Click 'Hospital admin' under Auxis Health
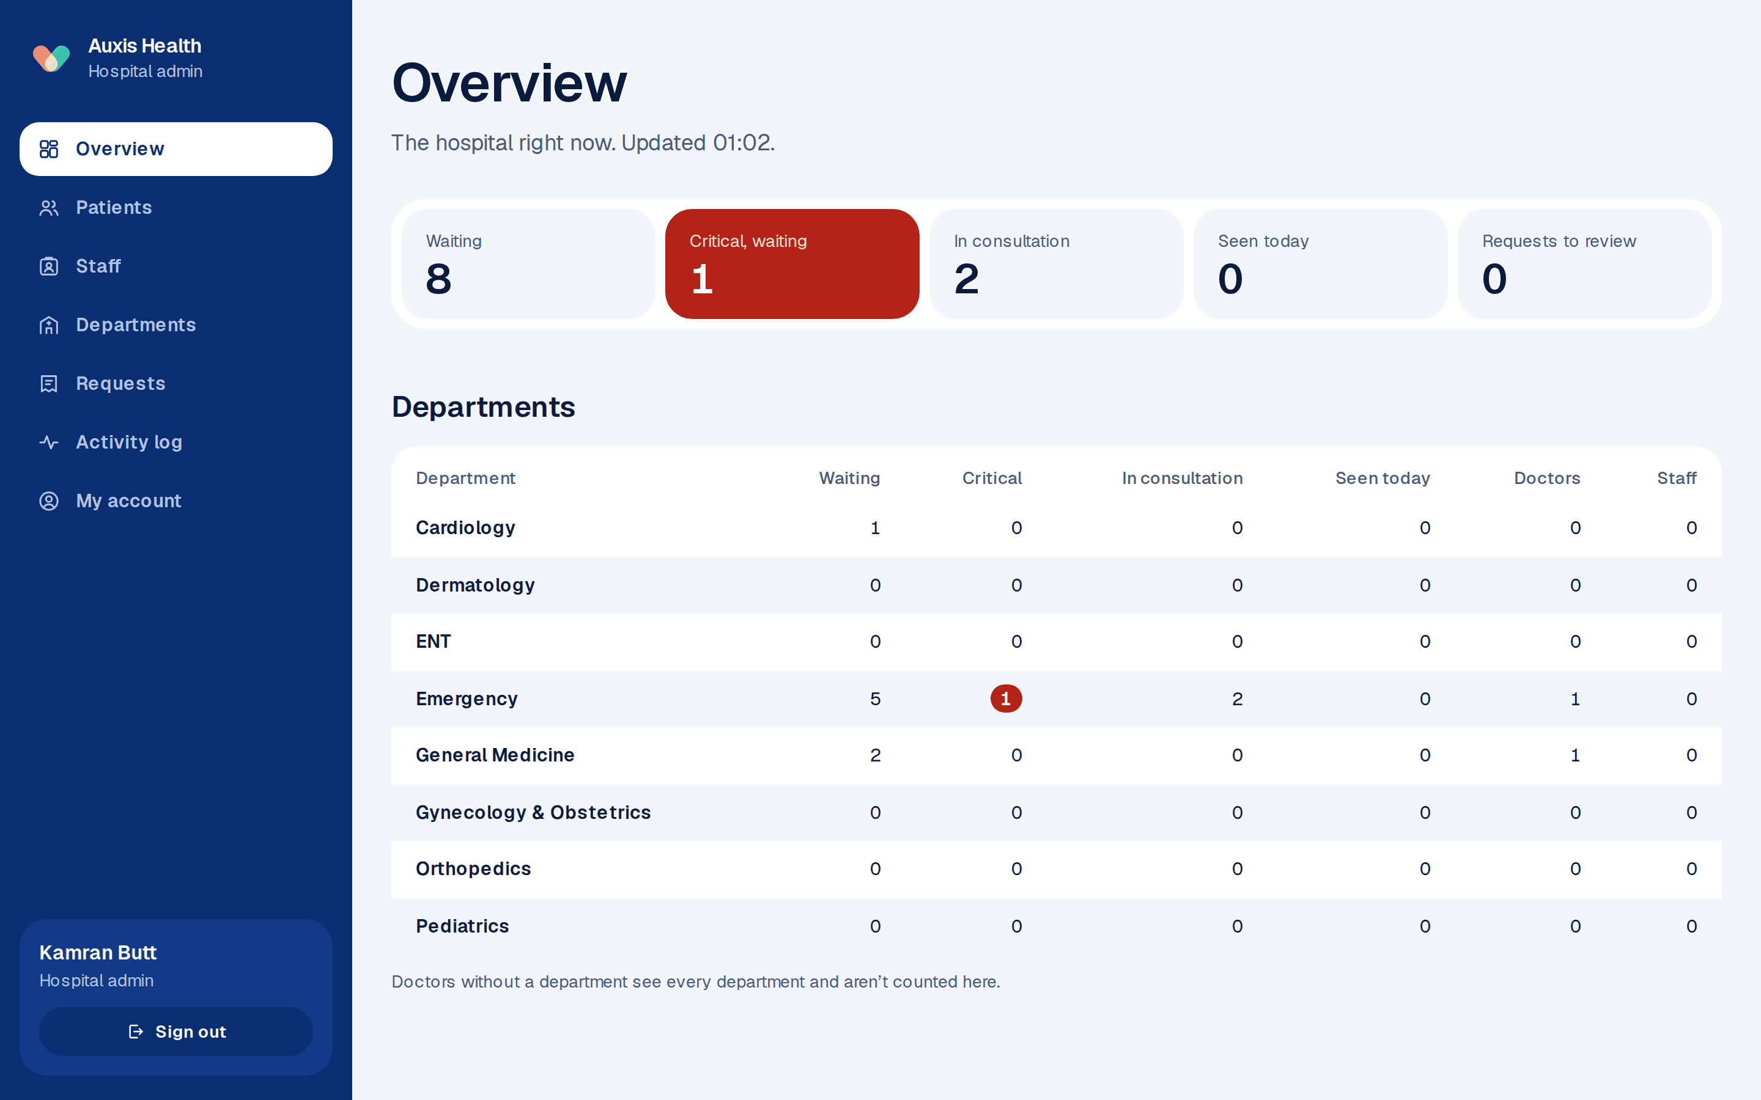The image size is (1761, 1100). [145, 71]
